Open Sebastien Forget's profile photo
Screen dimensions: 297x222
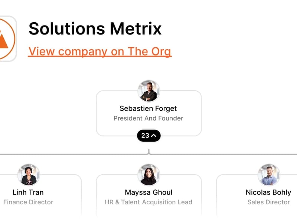(x=149, y=91)
